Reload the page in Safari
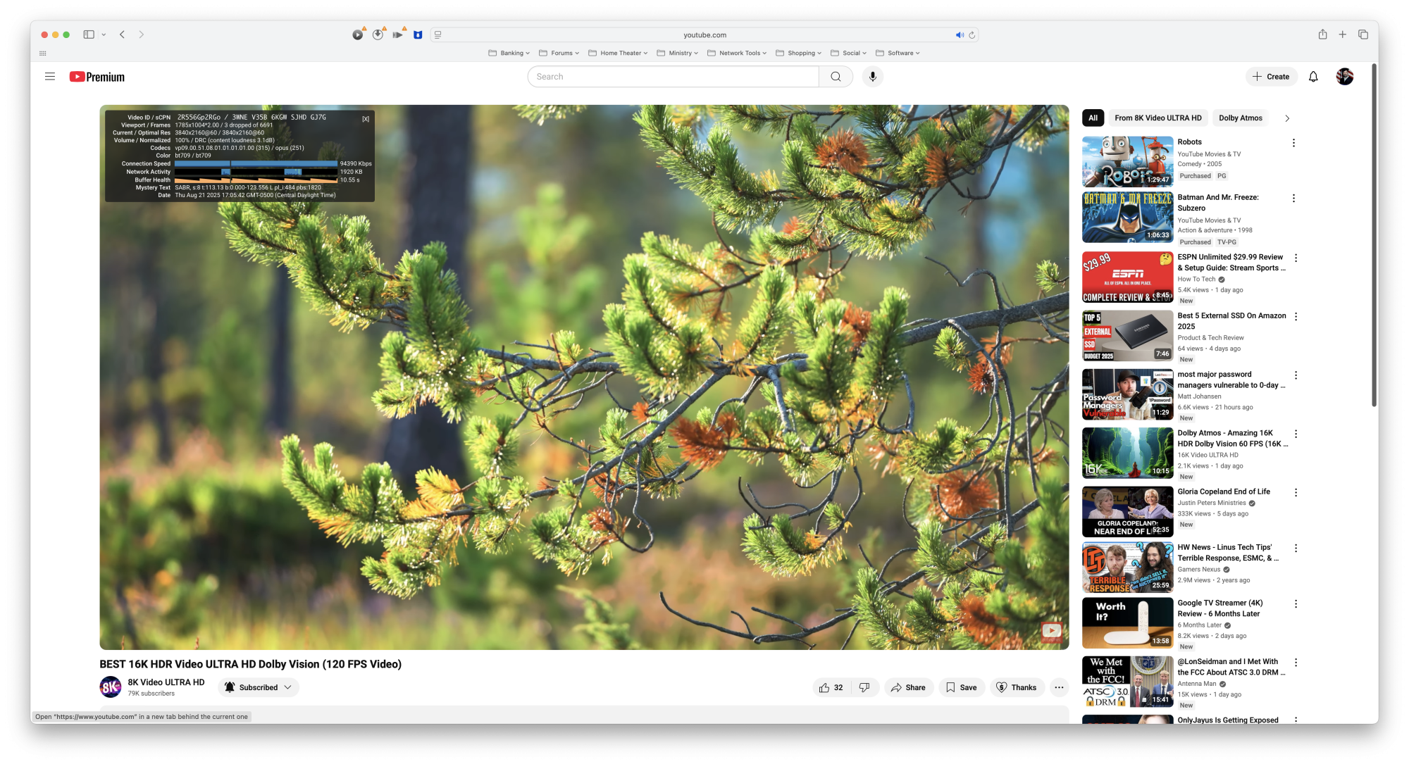 click(972, 35)
